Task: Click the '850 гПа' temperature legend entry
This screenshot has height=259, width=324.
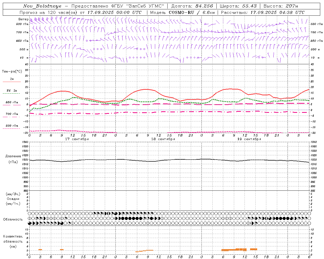Action: coord(12,102)
